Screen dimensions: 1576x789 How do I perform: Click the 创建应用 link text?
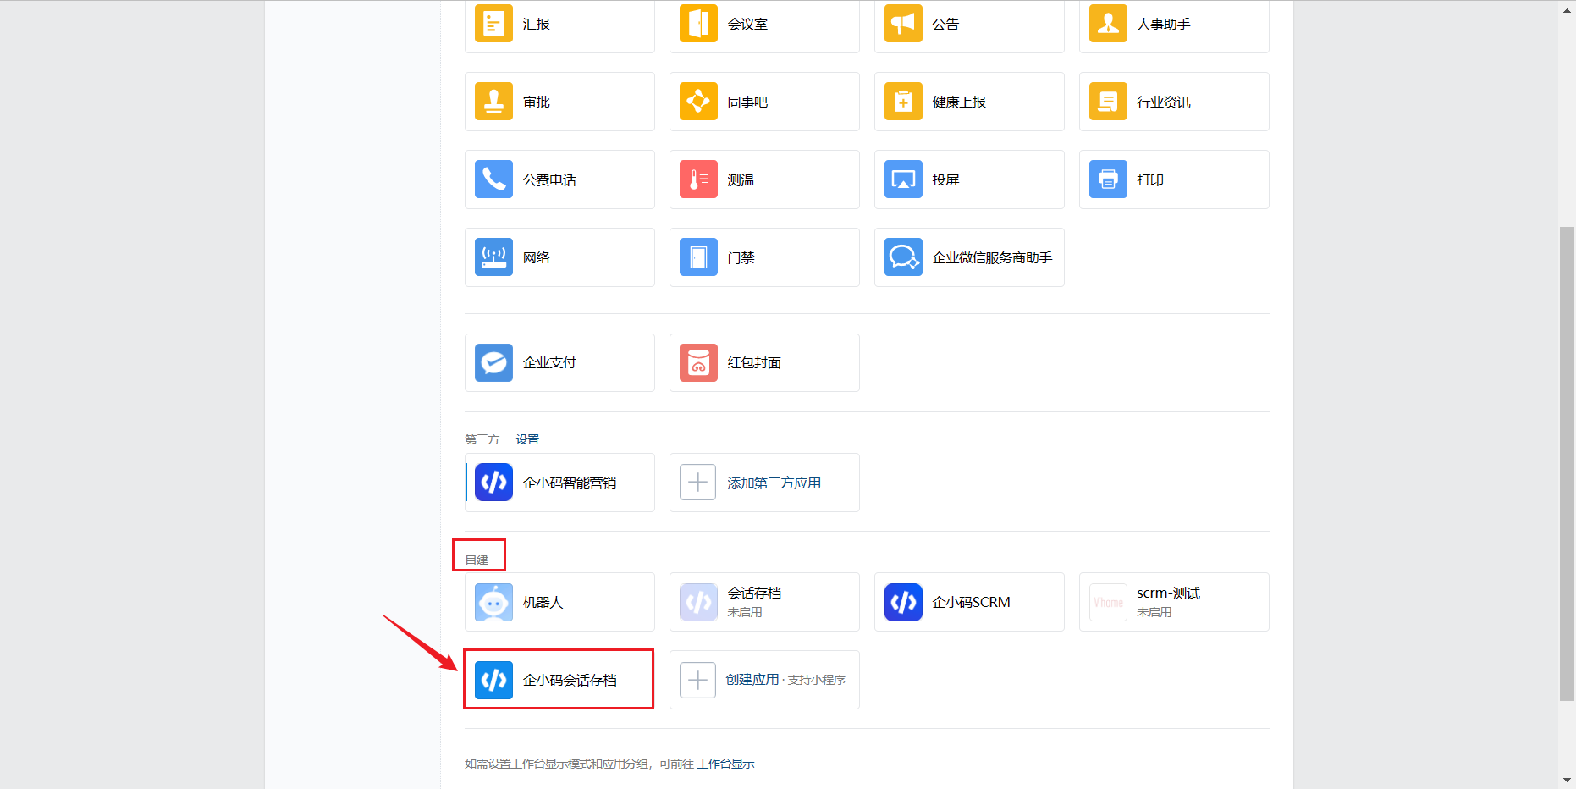coord(752,680)
